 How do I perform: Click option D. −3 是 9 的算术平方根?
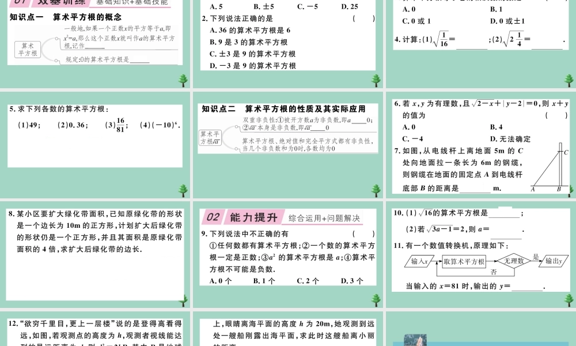[253, 66]
